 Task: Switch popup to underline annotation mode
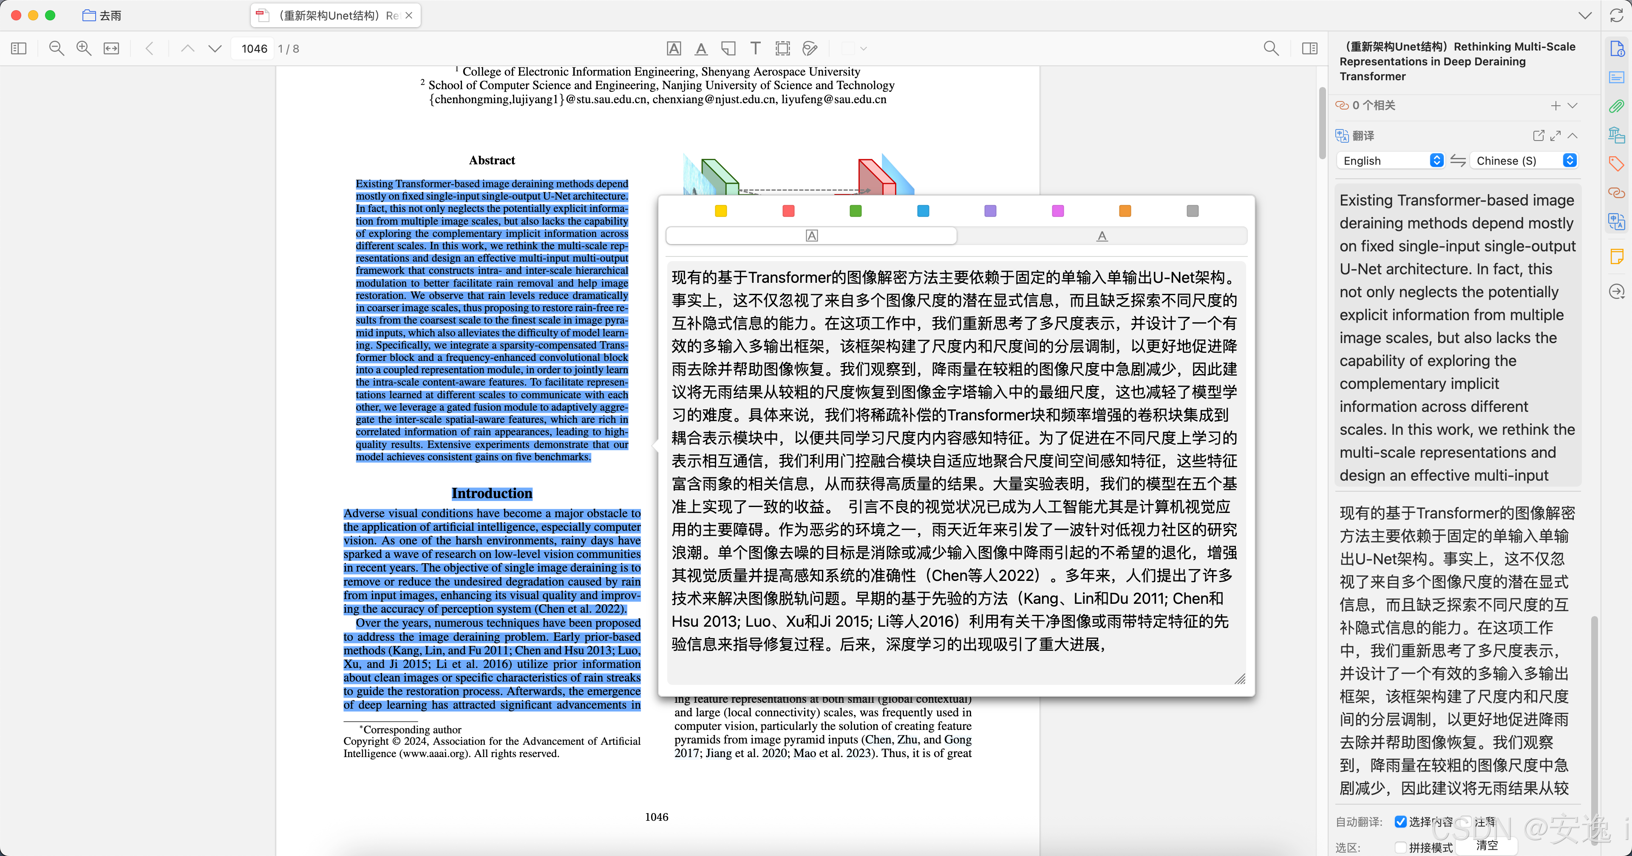1102,236
